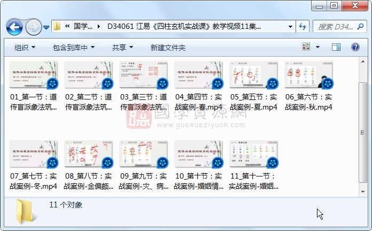The image size is (372, 231).
Task: Click file name 06_第六节：实战案例-秋.mp4
Action: coord(308,102)
